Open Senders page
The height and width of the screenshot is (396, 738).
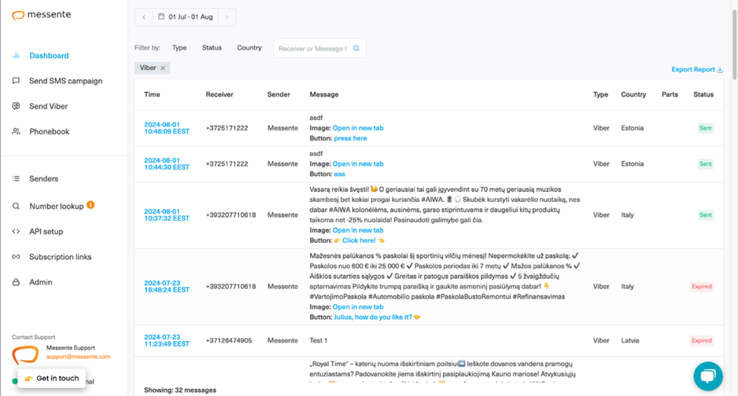pos(44,178)
